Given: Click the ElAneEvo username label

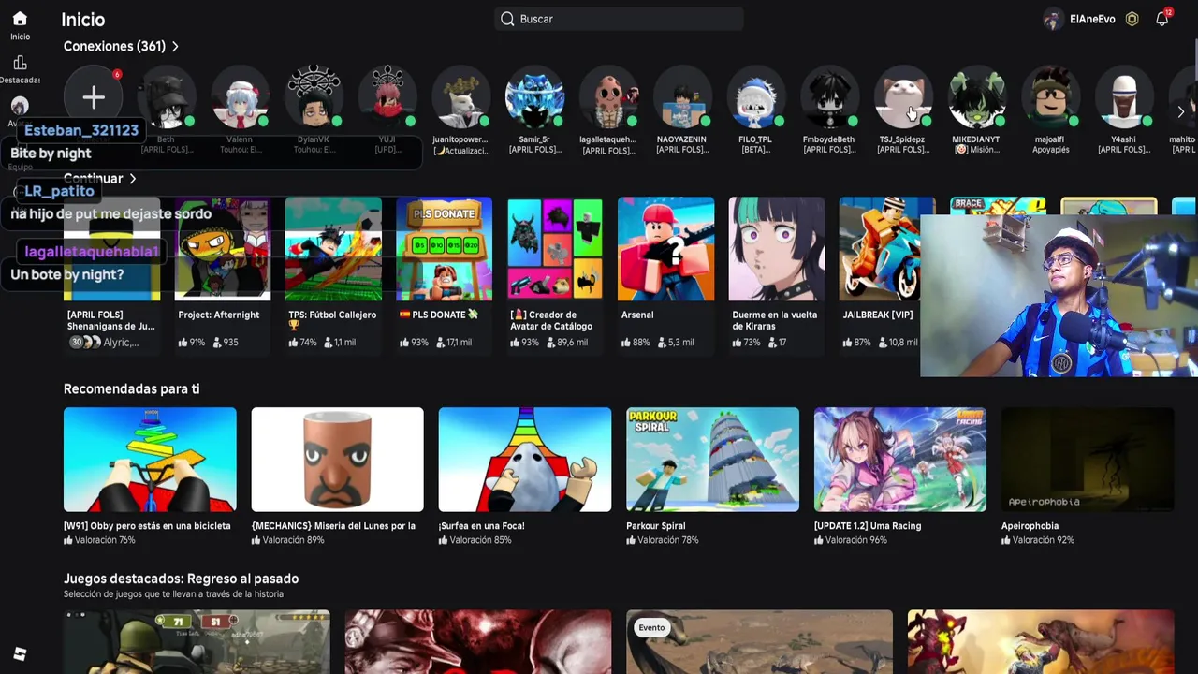Looking at the screenshot, I should [1092, 19].
